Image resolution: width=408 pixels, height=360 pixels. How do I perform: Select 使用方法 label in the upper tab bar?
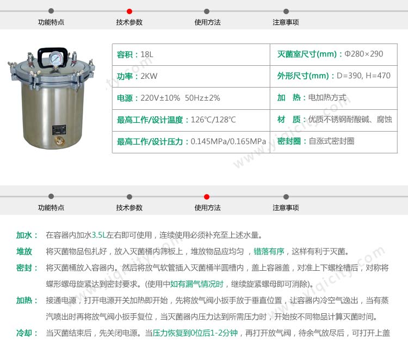pyautogui.click(x=207, y=22)
